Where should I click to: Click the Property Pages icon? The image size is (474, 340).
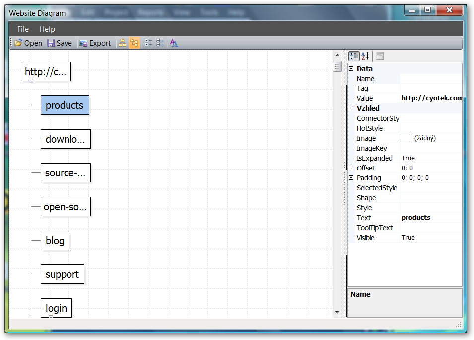point(380,56)
